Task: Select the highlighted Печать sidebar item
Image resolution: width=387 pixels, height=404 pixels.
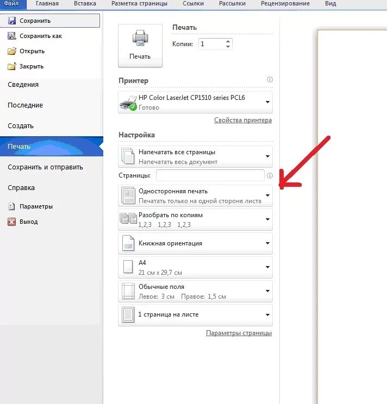Action: click(x=52, y=147)
